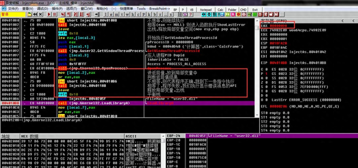358x168 pixels.
Task: Open Call stack with 'k' button
Action: 149,14
